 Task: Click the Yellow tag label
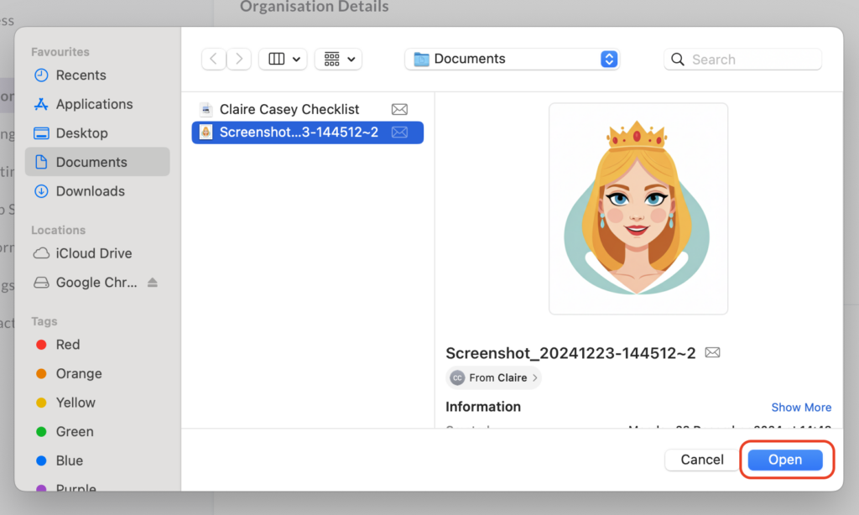pyautogui.click(x=75, y=403)
